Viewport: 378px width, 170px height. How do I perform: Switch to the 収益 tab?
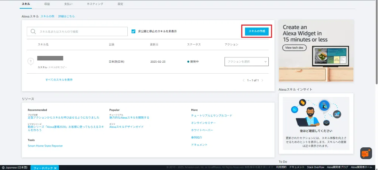(x=47, y=4)
